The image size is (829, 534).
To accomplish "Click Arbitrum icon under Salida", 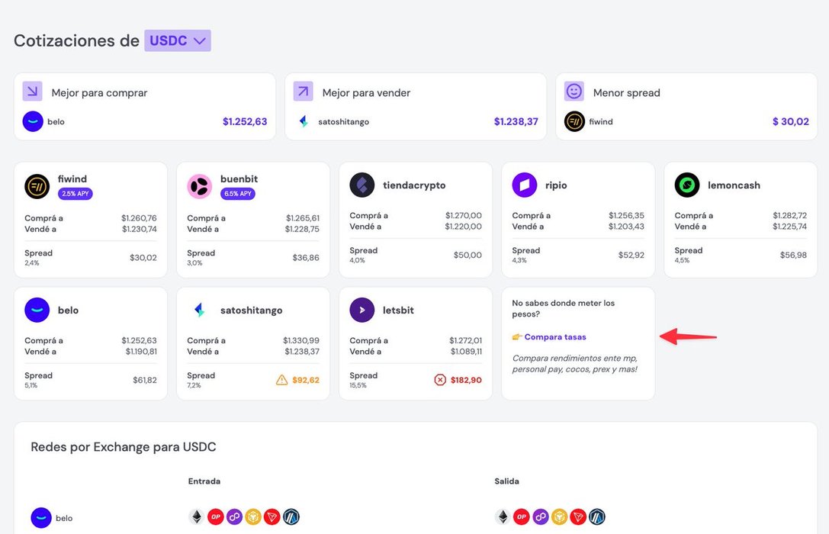I will [597, 516].
